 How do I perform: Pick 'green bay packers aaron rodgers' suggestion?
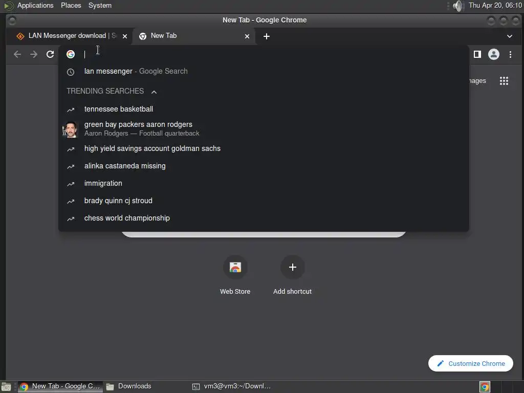pos(264,128)
